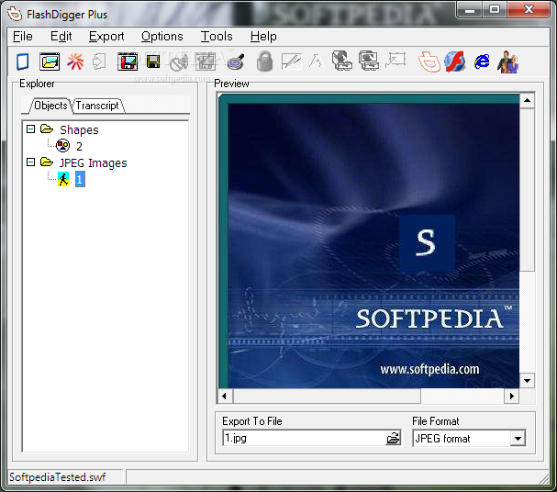The height and width of the screenshot is (492, 557).
Task: Click the shape icon beside item 2
Action: point(63,145)
